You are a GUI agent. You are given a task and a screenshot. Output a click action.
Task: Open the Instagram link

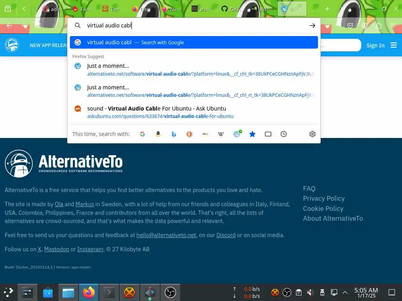coord(90,249)
